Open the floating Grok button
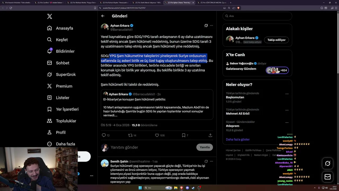Screen dimensions: 339x191 pos(328,163)
